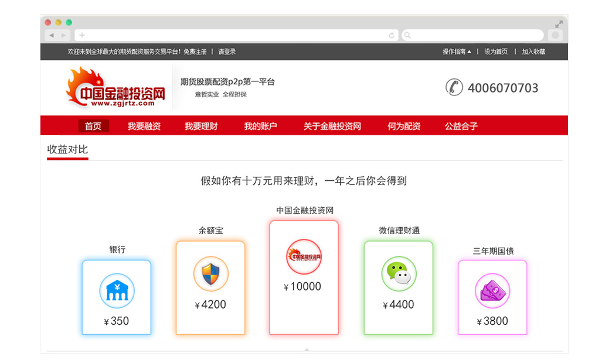The height and width of the screenshot is (360, 609).
Task: Click the ¥10000 value
Action: point(302,287)
